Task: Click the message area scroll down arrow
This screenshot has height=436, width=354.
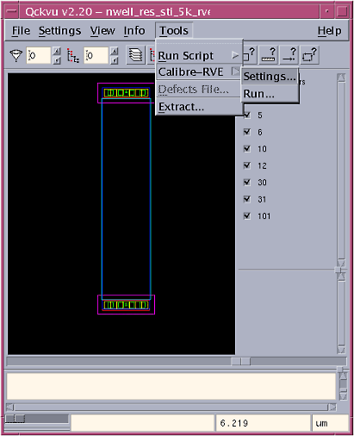Action: [x=343, y=396]
